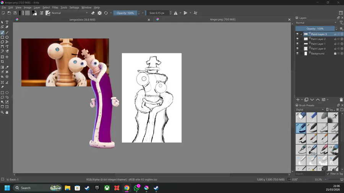Create a new document from toolbar
The width and height of the screenshot is (344, 193).
click(3, 13)
